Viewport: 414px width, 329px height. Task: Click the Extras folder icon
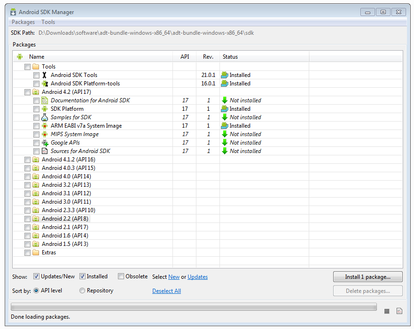(36, 252)
